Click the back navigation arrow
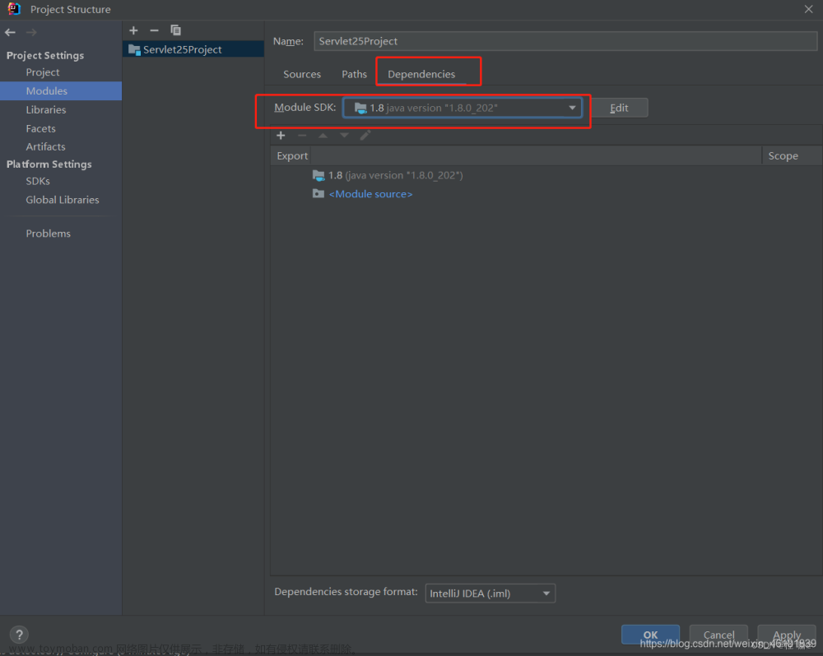This screenshot has width=823, height=656. 10,33
